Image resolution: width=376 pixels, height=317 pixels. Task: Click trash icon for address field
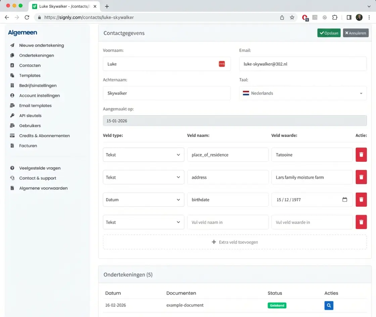(x=361, y=177)
